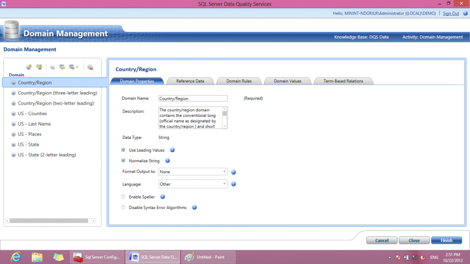Show hidden system tray icons
The image size is (470, 264).
click(x=389, y=258)
